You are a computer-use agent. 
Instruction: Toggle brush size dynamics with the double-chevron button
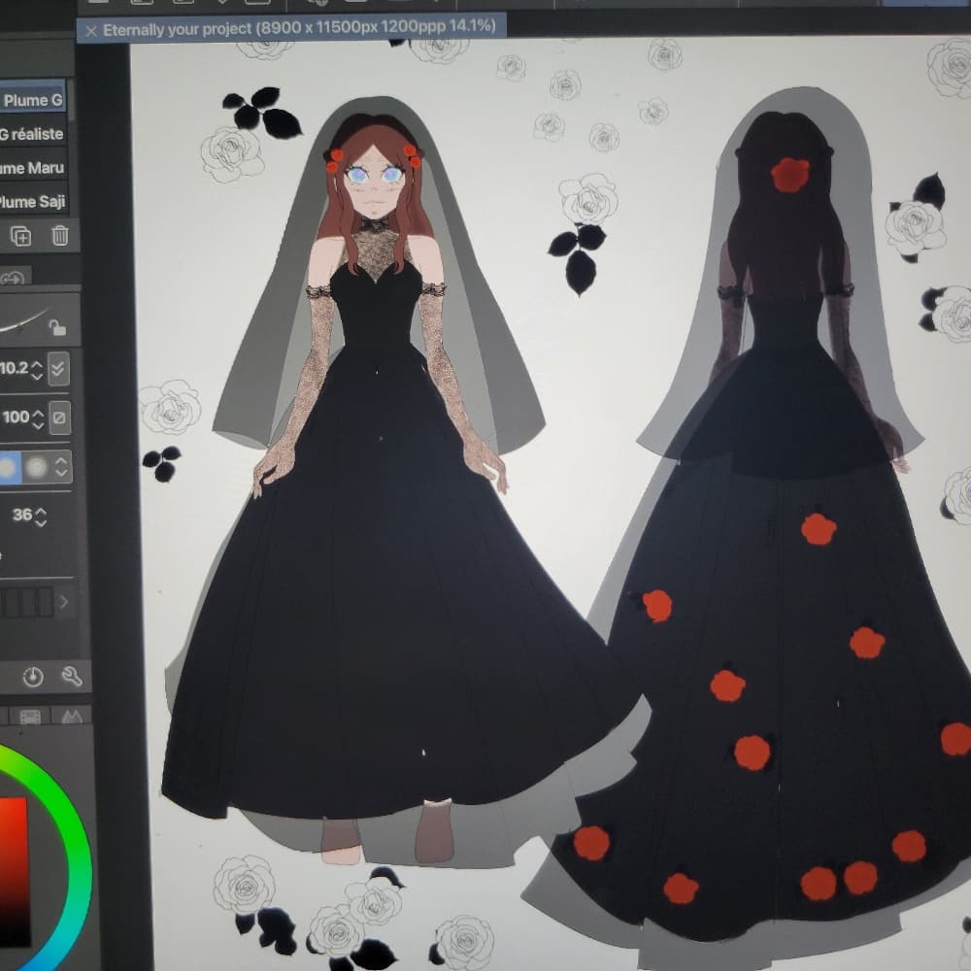coord(59,368)
